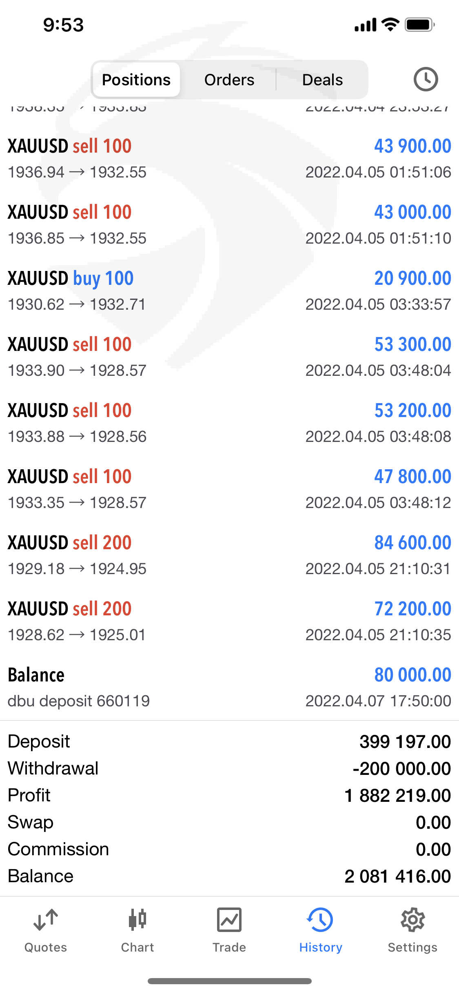
Task: Expand XAUUSD sell 100 with 43 900.00 profit
Action: coord(229,158)
